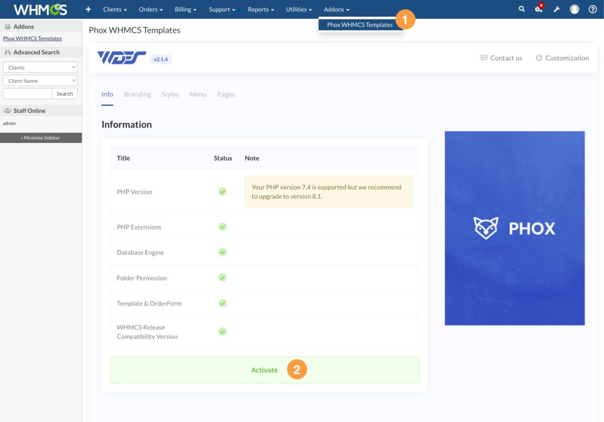Click the Staff Online people icon

tap(8, 110)
